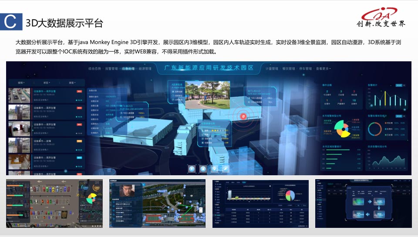Switch to the 综合态势 tab
Image resolution: width=418 pixels, height=237 pixels.
coord(94,69)
